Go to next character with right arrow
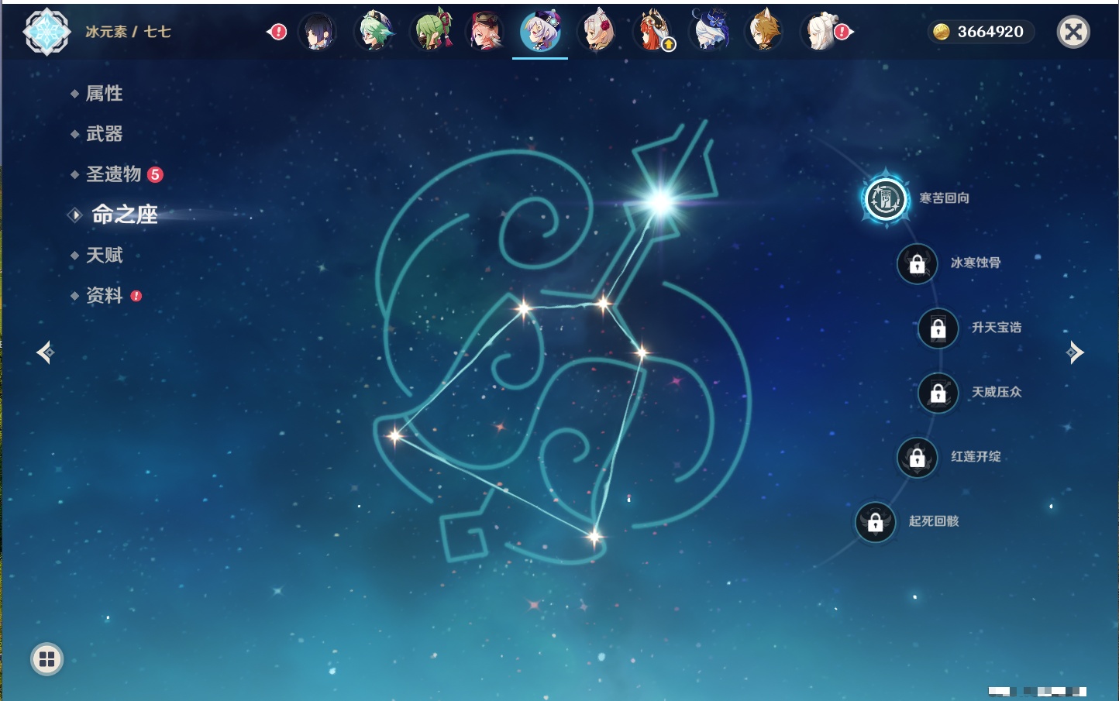The width and height of the screenshot is (1119, 701). [1075, 352]
